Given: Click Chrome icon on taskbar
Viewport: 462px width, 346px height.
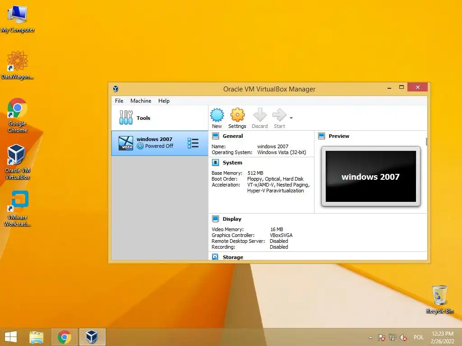Looking at the screenshot, I should 64,337.
